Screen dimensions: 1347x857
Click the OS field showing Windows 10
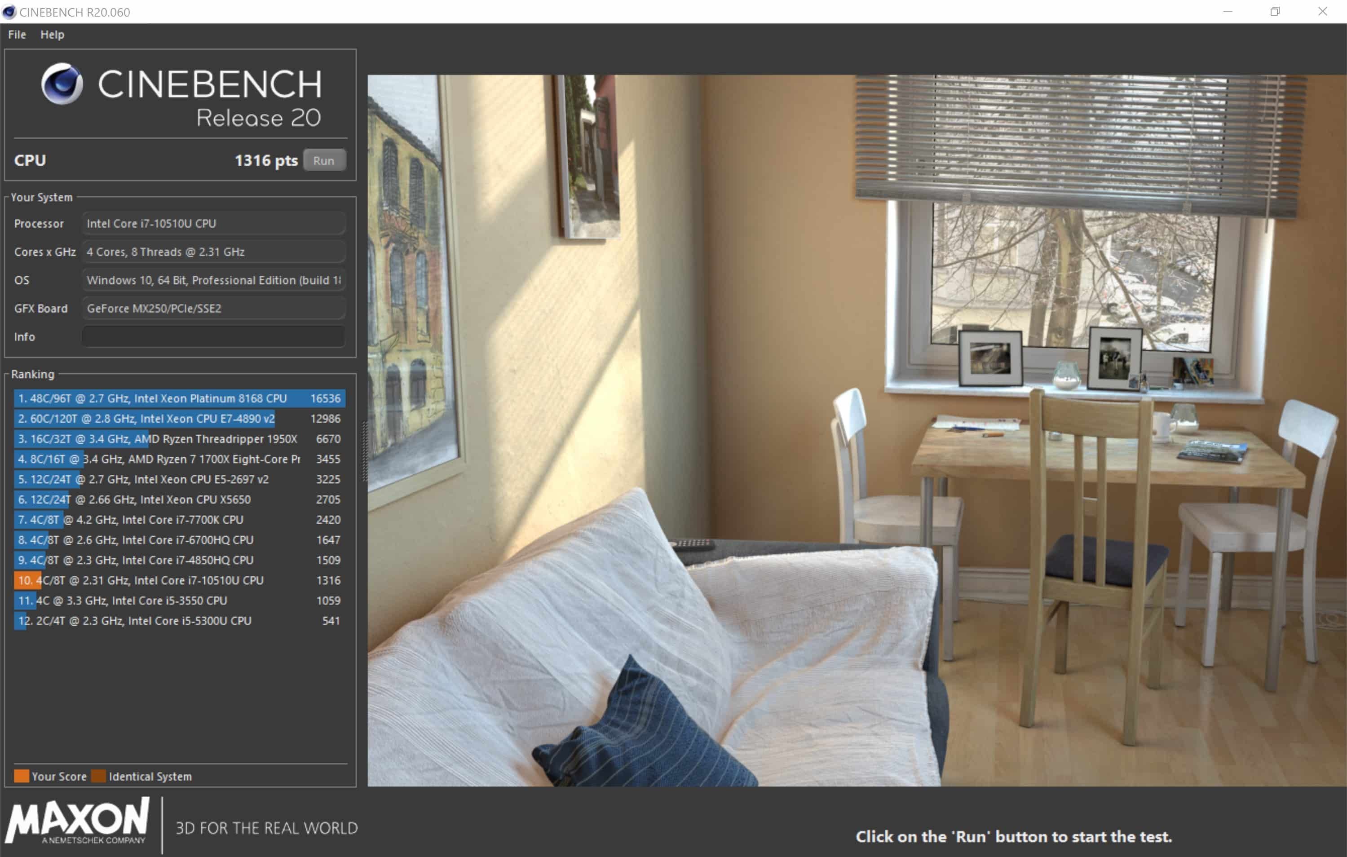(213, 280)
